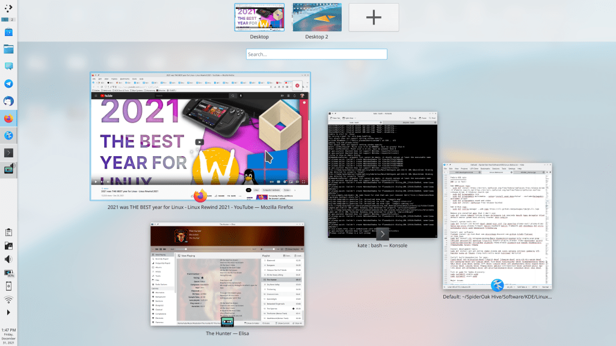Screen dimensions: 616x346
Task: Click the Kate editor icon in panel
Action: click(x=8, y=136)
